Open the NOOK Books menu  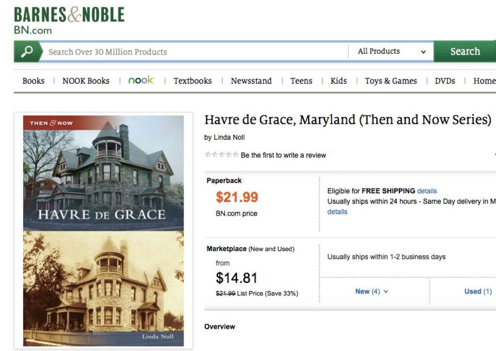pyautogui.click(x=86, y=81)
